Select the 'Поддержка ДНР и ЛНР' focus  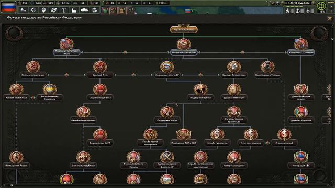[184, 137]
